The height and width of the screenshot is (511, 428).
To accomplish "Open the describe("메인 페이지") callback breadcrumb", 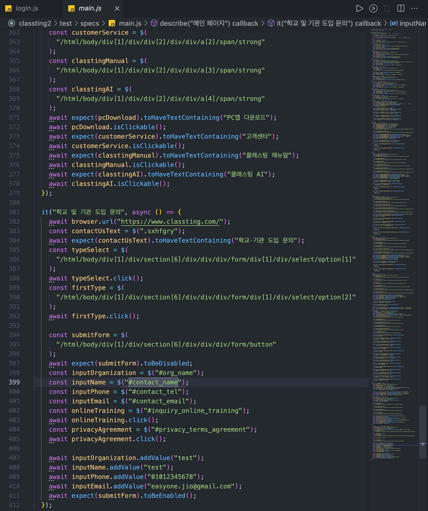I will click(x=209, y=23).
